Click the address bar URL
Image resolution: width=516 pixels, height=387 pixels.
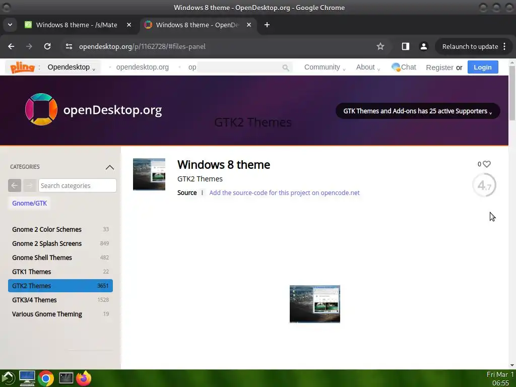click(x=142, y=46)
